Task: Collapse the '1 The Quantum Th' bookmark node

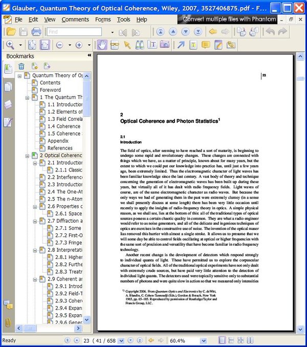Action: [27, 98]
